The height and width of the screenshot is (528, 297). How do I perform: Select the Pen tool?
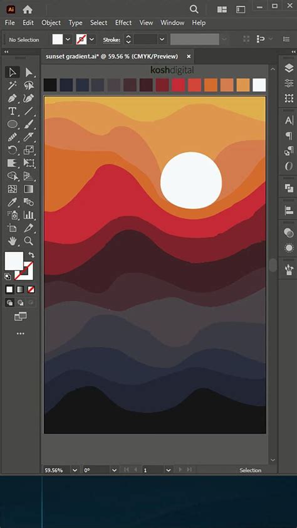pyautogui.click(x=12, y=98)
